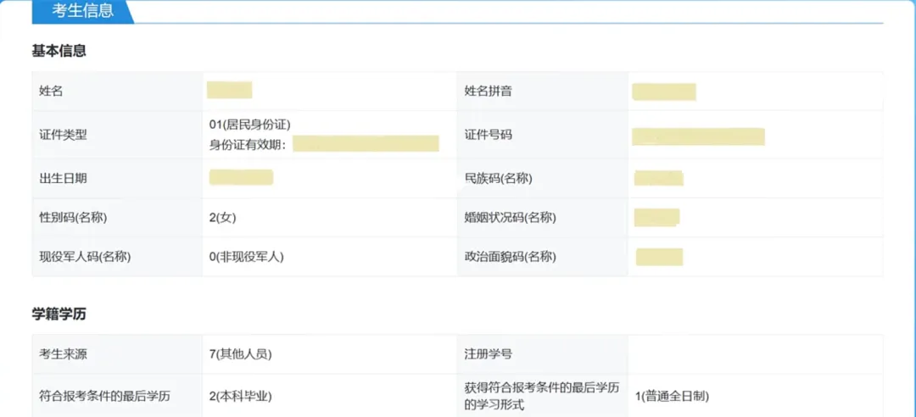Click the value 7(其他人员)
The width and height of the screenshot is (916, 417).
click(x=241, y=354)
